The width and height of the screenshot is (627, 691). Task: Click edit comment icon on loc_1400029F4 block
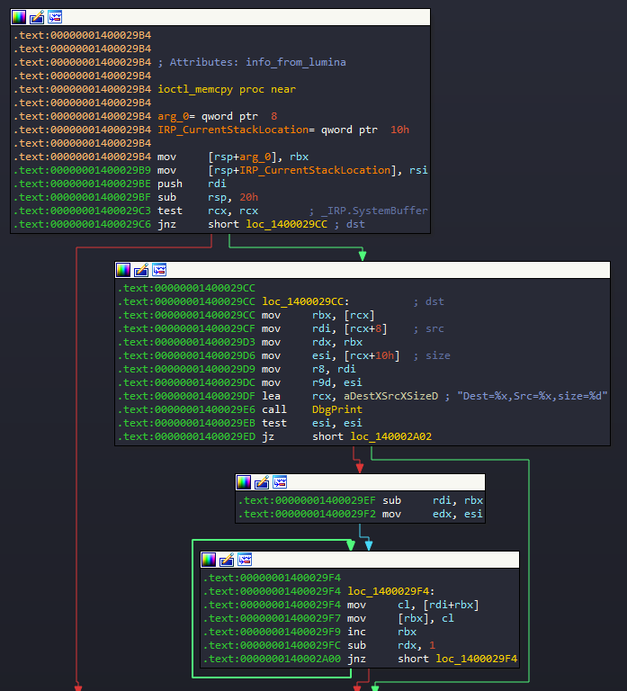tap(227, 560)
